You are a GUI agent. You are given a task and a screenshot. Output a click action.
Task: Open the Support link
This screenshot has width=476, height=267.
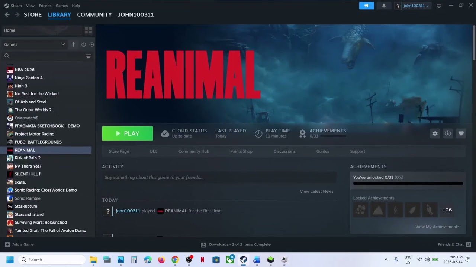[x=357, y=151]
